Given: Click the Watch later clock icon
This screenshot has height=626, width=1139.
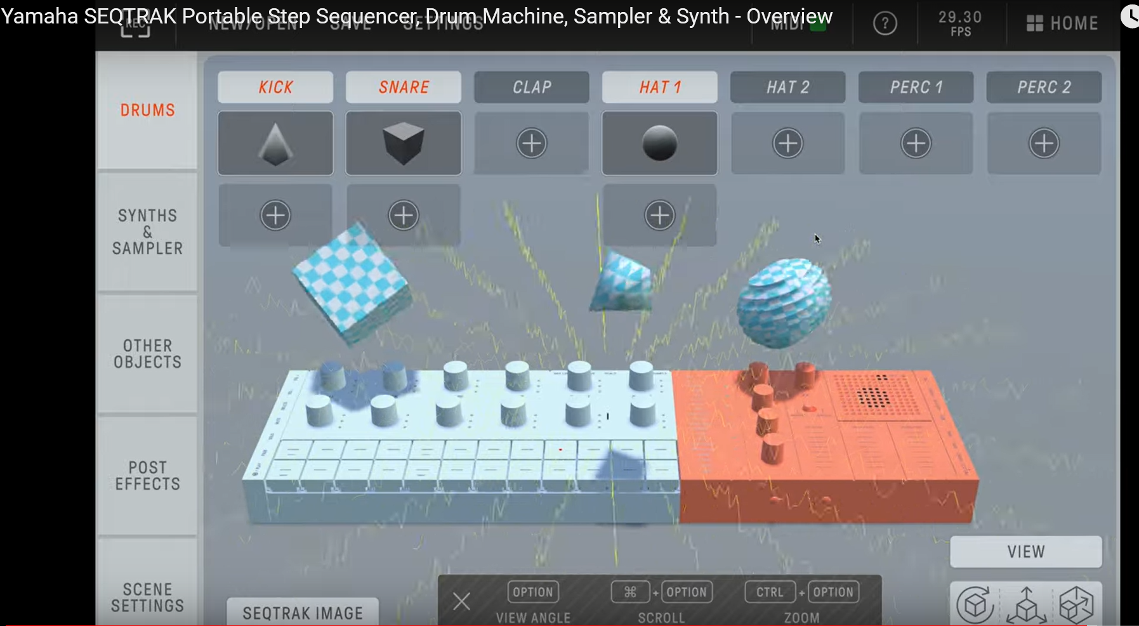Looking at the screenshot, I should 1130,16.
